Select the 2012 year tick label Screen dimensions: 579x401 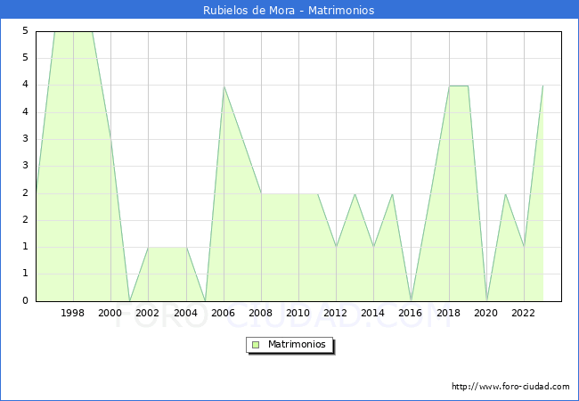[x=336, y=313]
